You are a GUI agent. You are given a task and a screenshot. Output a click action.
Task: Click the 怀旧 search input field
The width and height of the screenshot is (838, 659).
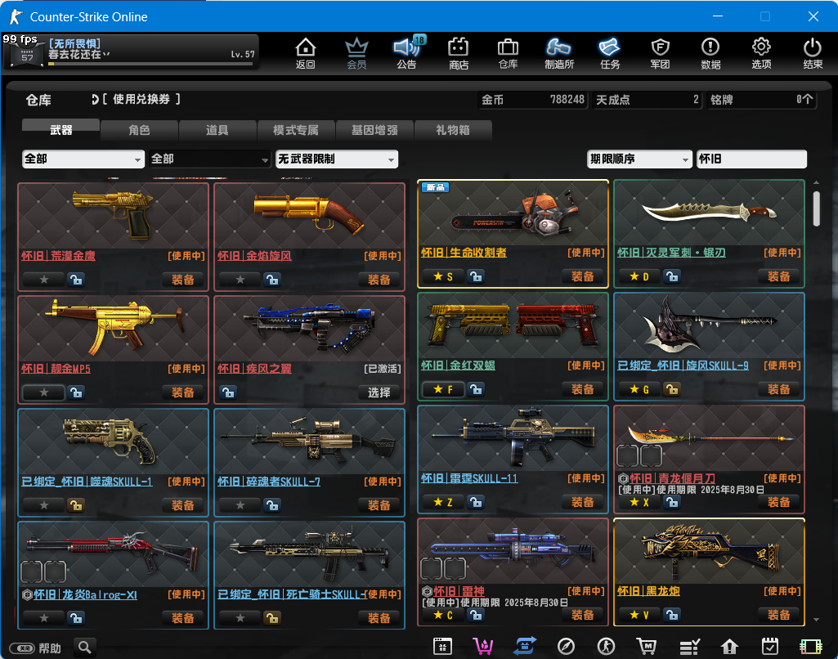point(751,159)
